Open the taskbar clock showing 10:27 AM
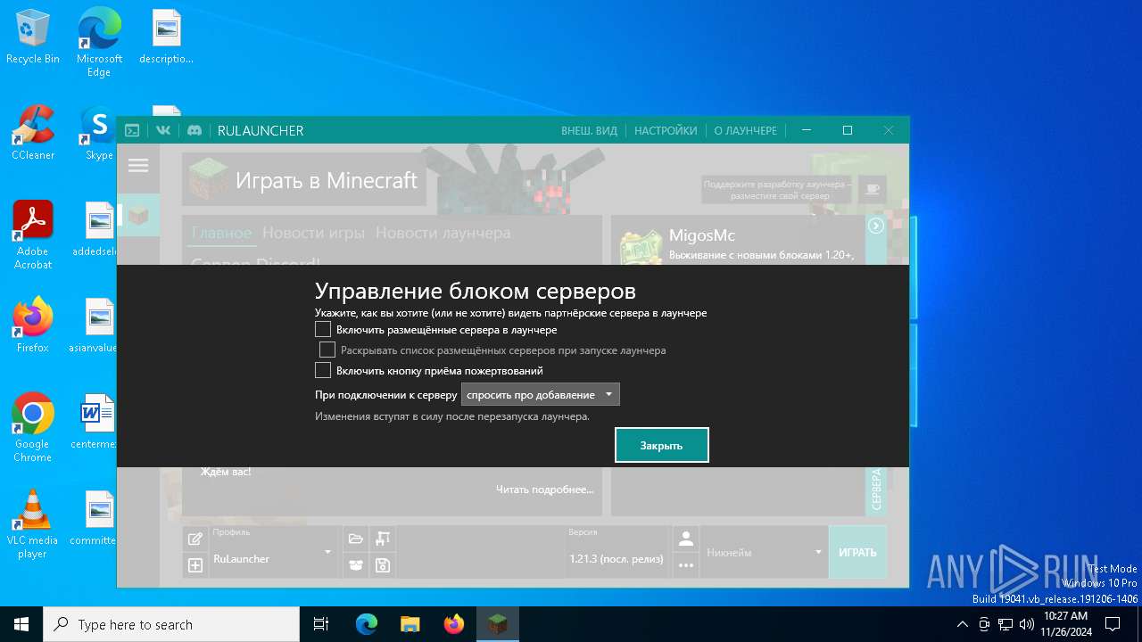The height and width of the screenshot is (642, 1142). click(x=1066, y=624)
